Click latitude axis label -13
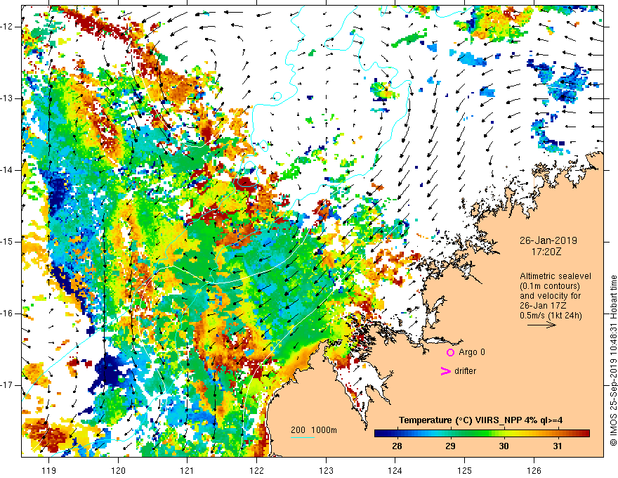 [8, 98]
